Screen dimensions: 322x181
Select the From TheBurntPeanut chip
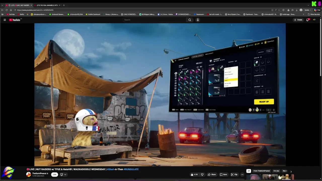coord(262,171)
